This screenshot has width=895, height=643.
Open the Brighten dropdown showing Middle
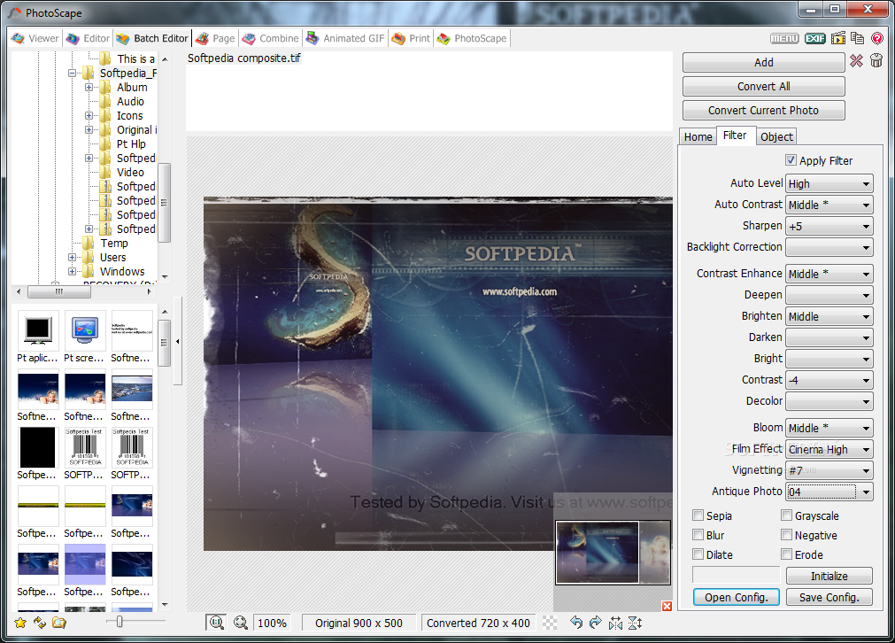(x=829, y=316)
